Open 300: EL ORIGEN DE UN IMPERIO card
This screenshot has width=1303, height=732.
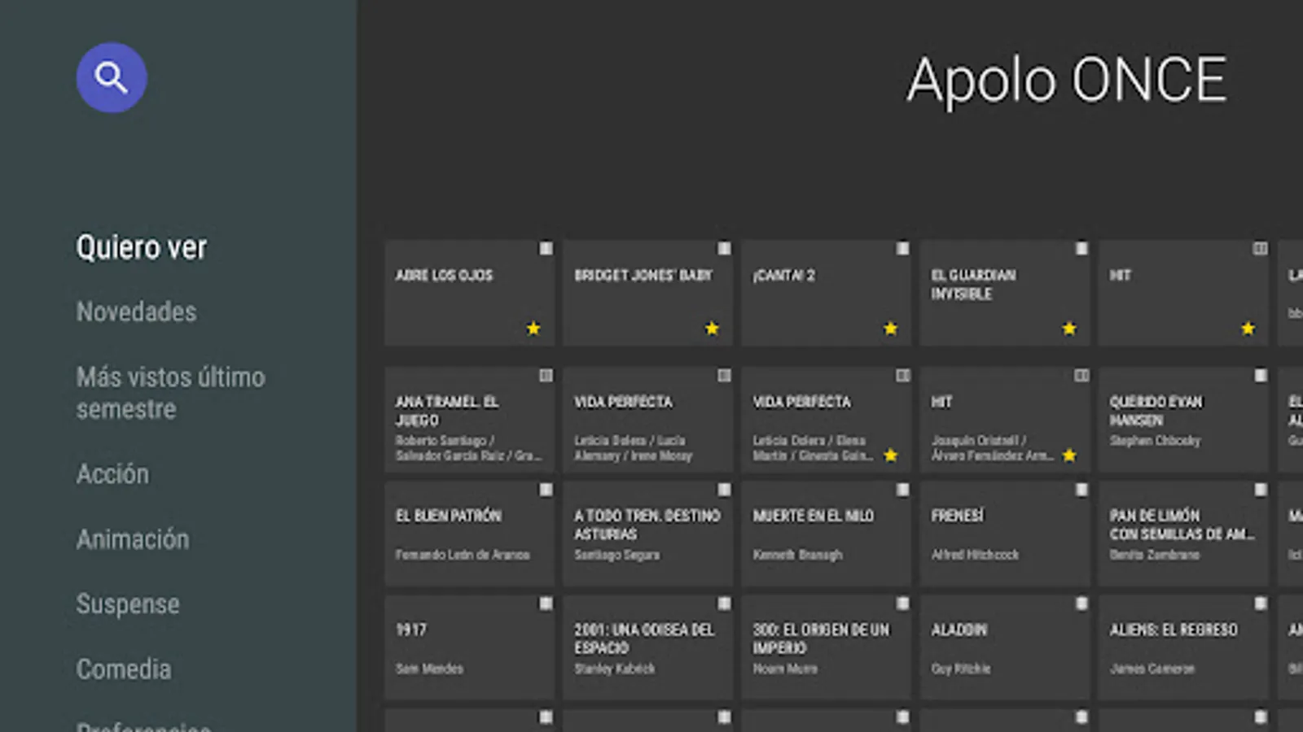[826, 647]
